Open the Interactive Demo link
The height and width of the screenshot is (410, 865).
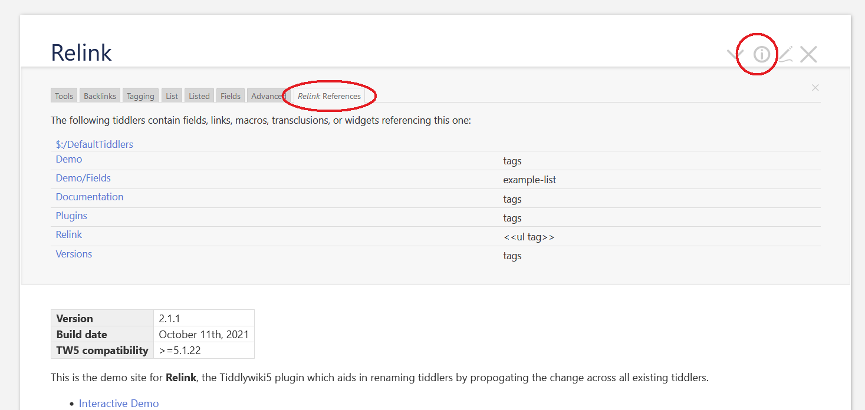tap(119, 404)
